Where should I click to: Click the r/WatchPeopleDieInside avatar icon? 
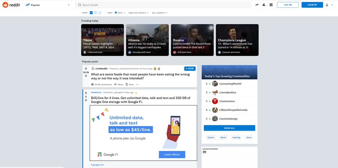click(215, 110)
